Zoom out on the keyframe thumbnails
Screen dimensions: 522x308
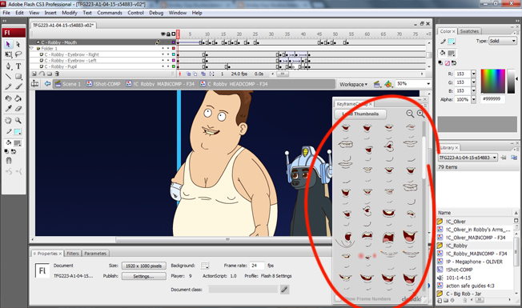410,114
